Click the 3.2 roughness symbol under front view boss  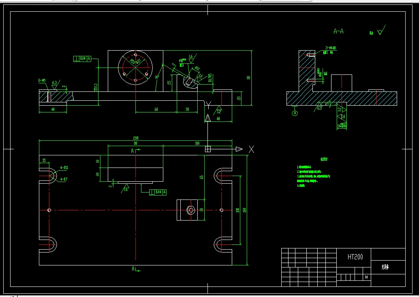coord(218,110)
